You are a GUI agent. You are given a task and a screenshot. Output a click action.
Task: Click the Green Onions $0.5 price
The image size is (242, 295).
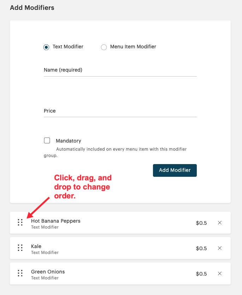(x=201, y=274)
